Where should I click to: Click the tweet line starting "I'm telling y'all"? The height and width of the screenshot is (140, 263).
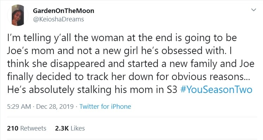click(122, 38)
